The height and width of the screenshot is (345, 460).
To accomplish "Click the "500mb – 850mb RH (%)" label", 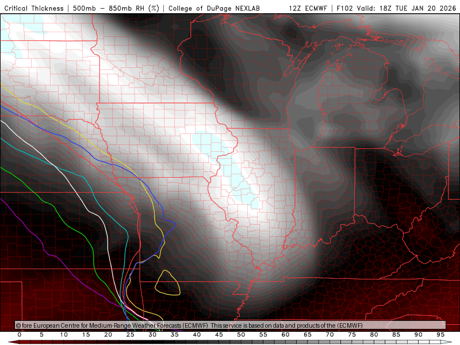I will 116,8.
